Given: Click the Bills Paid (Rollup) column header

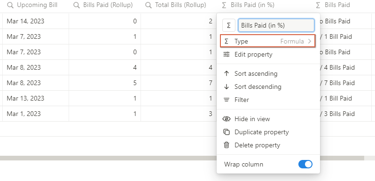Looking at the screenshot, I should point(105,5).
